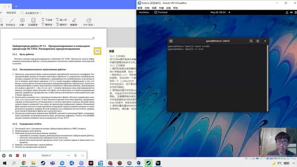Open Discord from taskbar
297x167 pixels.
pos(81,163)
